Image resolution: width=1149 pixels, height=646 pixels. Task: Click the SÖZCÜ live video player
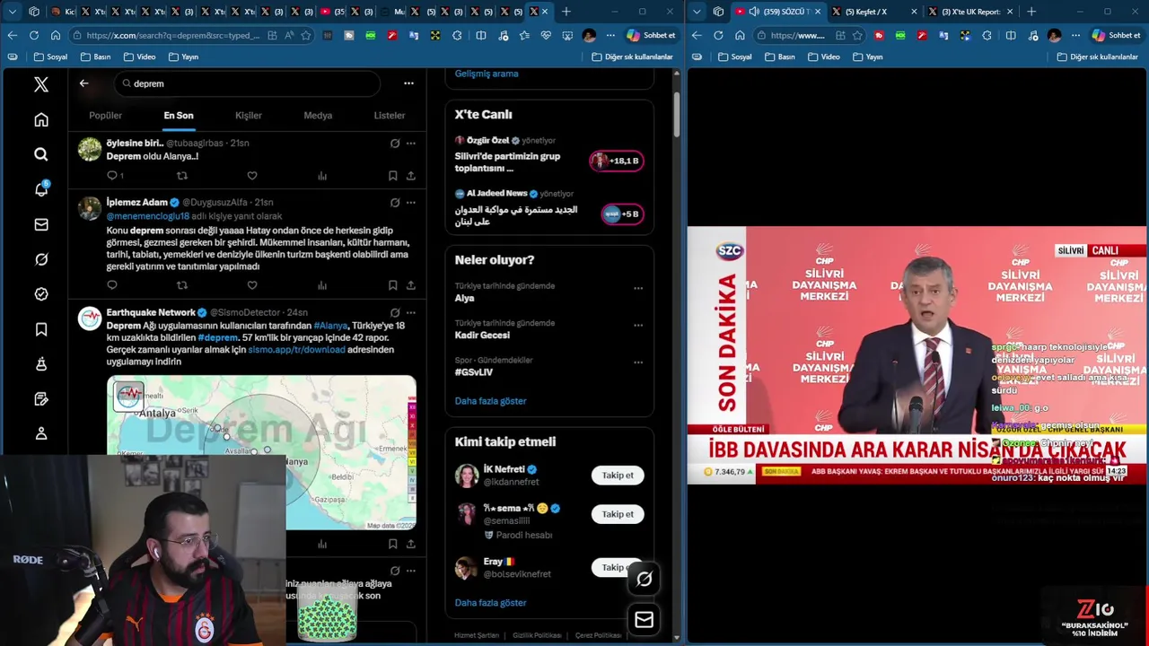(917, 355)
